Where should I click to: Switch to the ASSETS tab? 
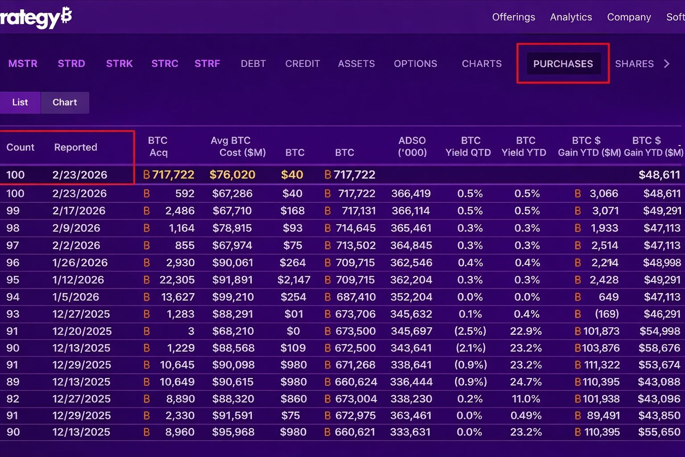pos(356,63)
